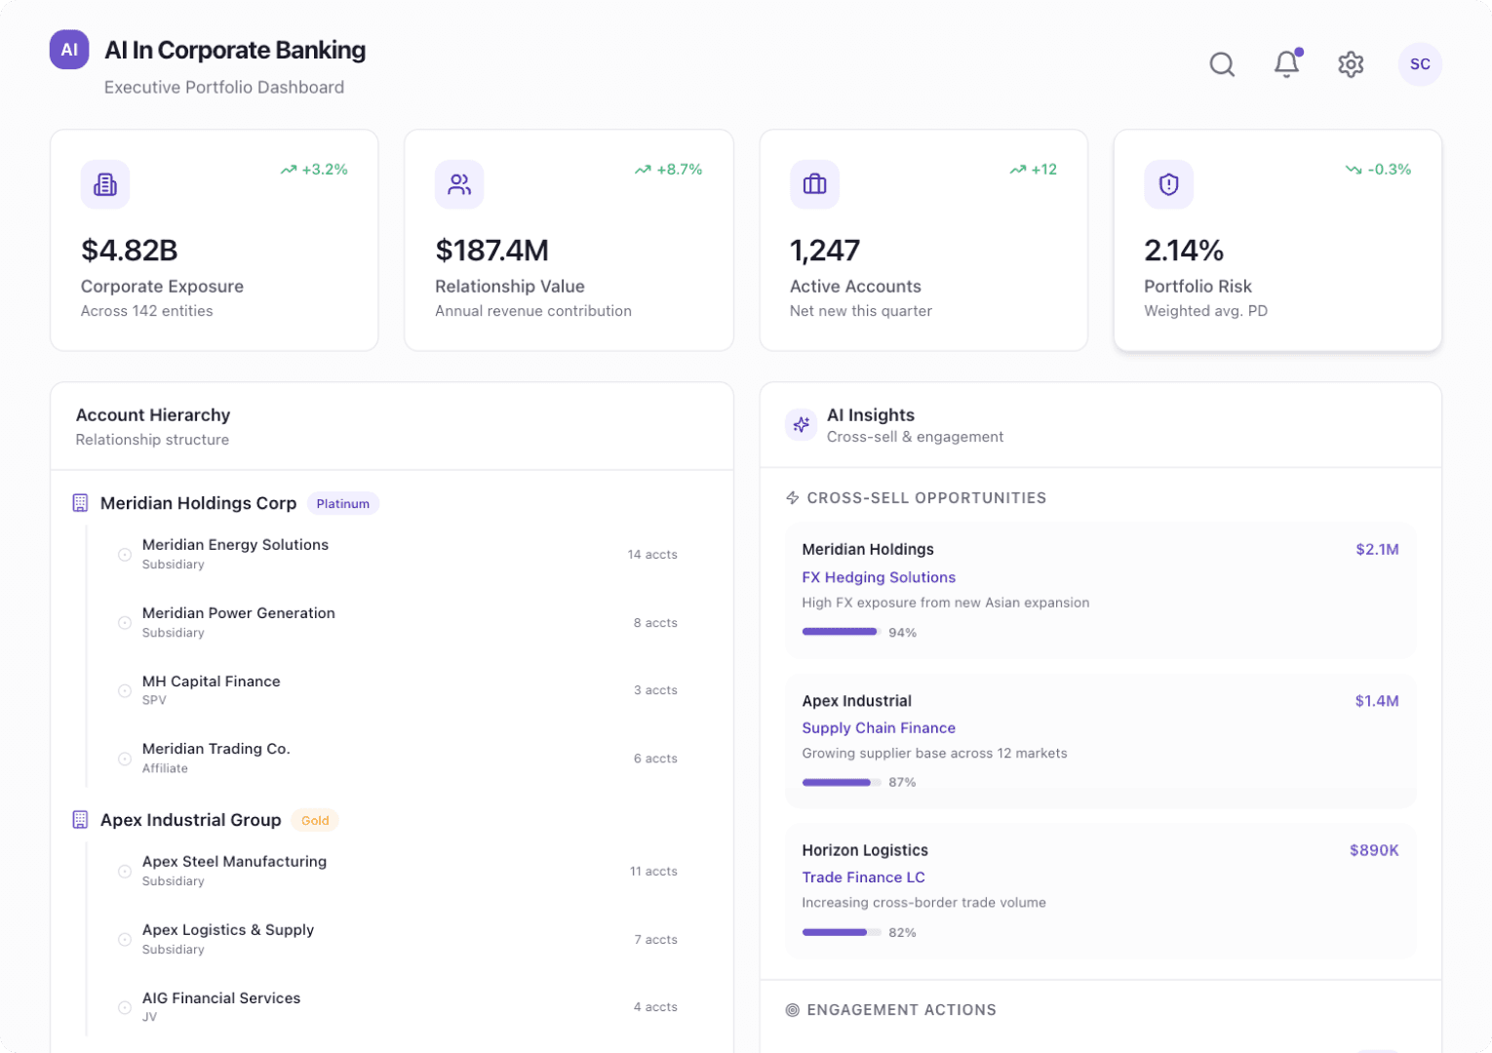
Task: Open the FX Hedging Solutions link
Action: (x=878, y=577)
